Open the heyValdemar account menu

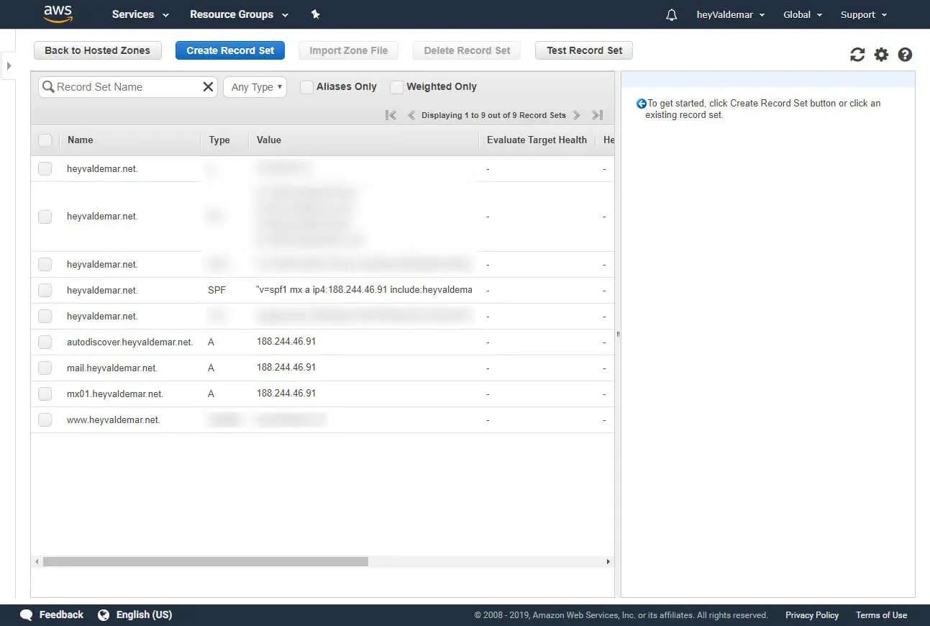point(731,14)
